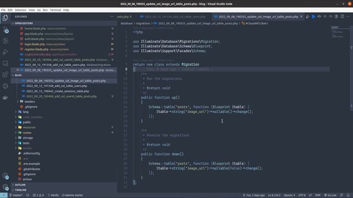Open the Go menu

(x=39, y=10)
